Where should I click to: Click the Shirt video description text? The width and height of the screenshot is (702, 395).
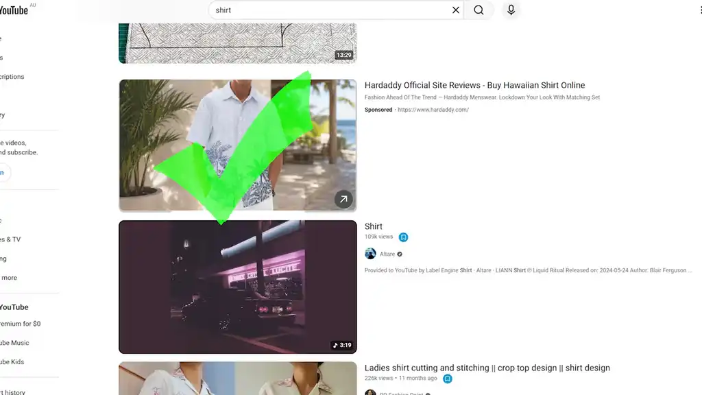[x=528, y=270]
